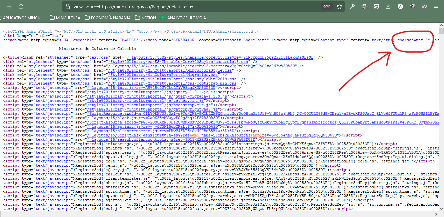Click the RegisterSod("sharing.js" line
This screenshot has width=444, height=217.
click(221, 183)
